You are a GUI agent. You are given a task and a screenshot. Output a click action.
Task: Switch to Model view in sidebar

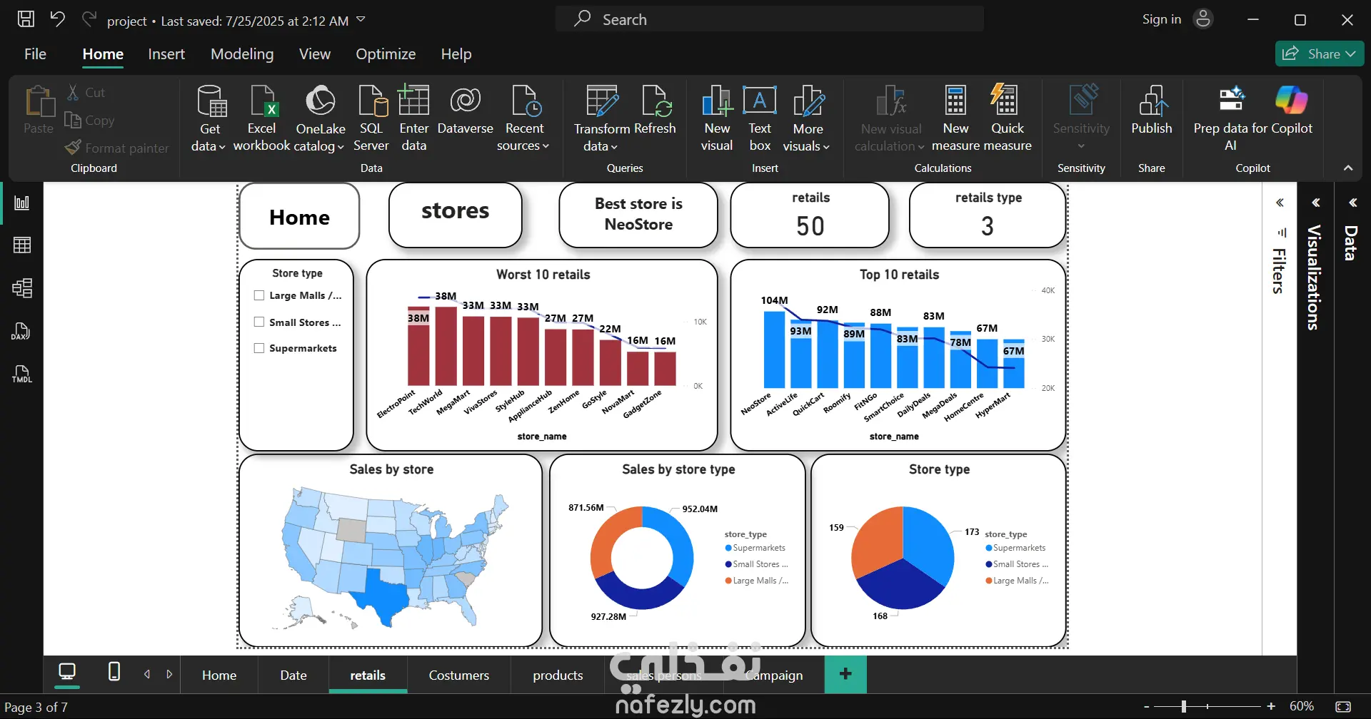point(22,288)
